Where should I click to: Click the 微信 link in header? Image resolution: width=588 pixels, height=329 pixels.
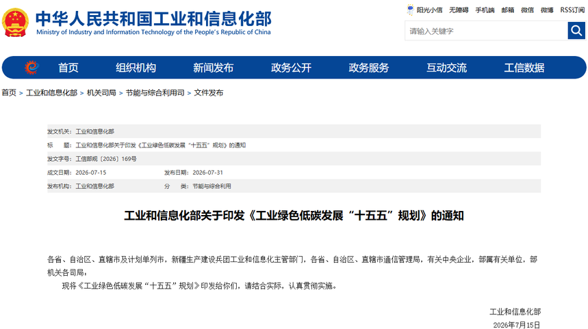point(527,10)
